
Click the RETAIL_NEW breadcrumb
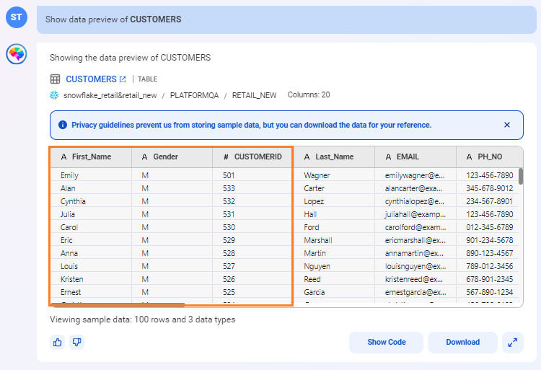[255, 95]
